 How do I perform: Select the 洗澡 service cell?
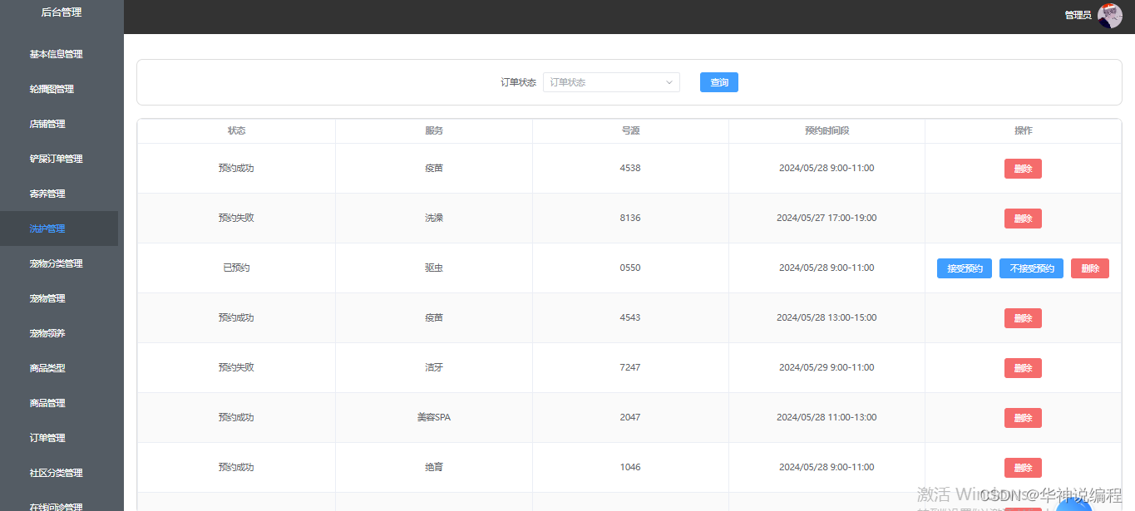click(x=434, y=219)
